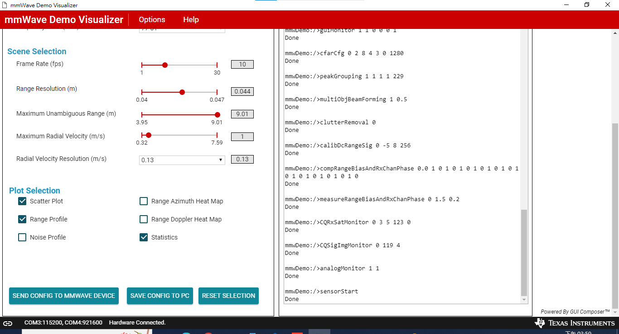Click the SAVE CONFIG TO PC button
619x334 pixels.
tap(160, 296)
